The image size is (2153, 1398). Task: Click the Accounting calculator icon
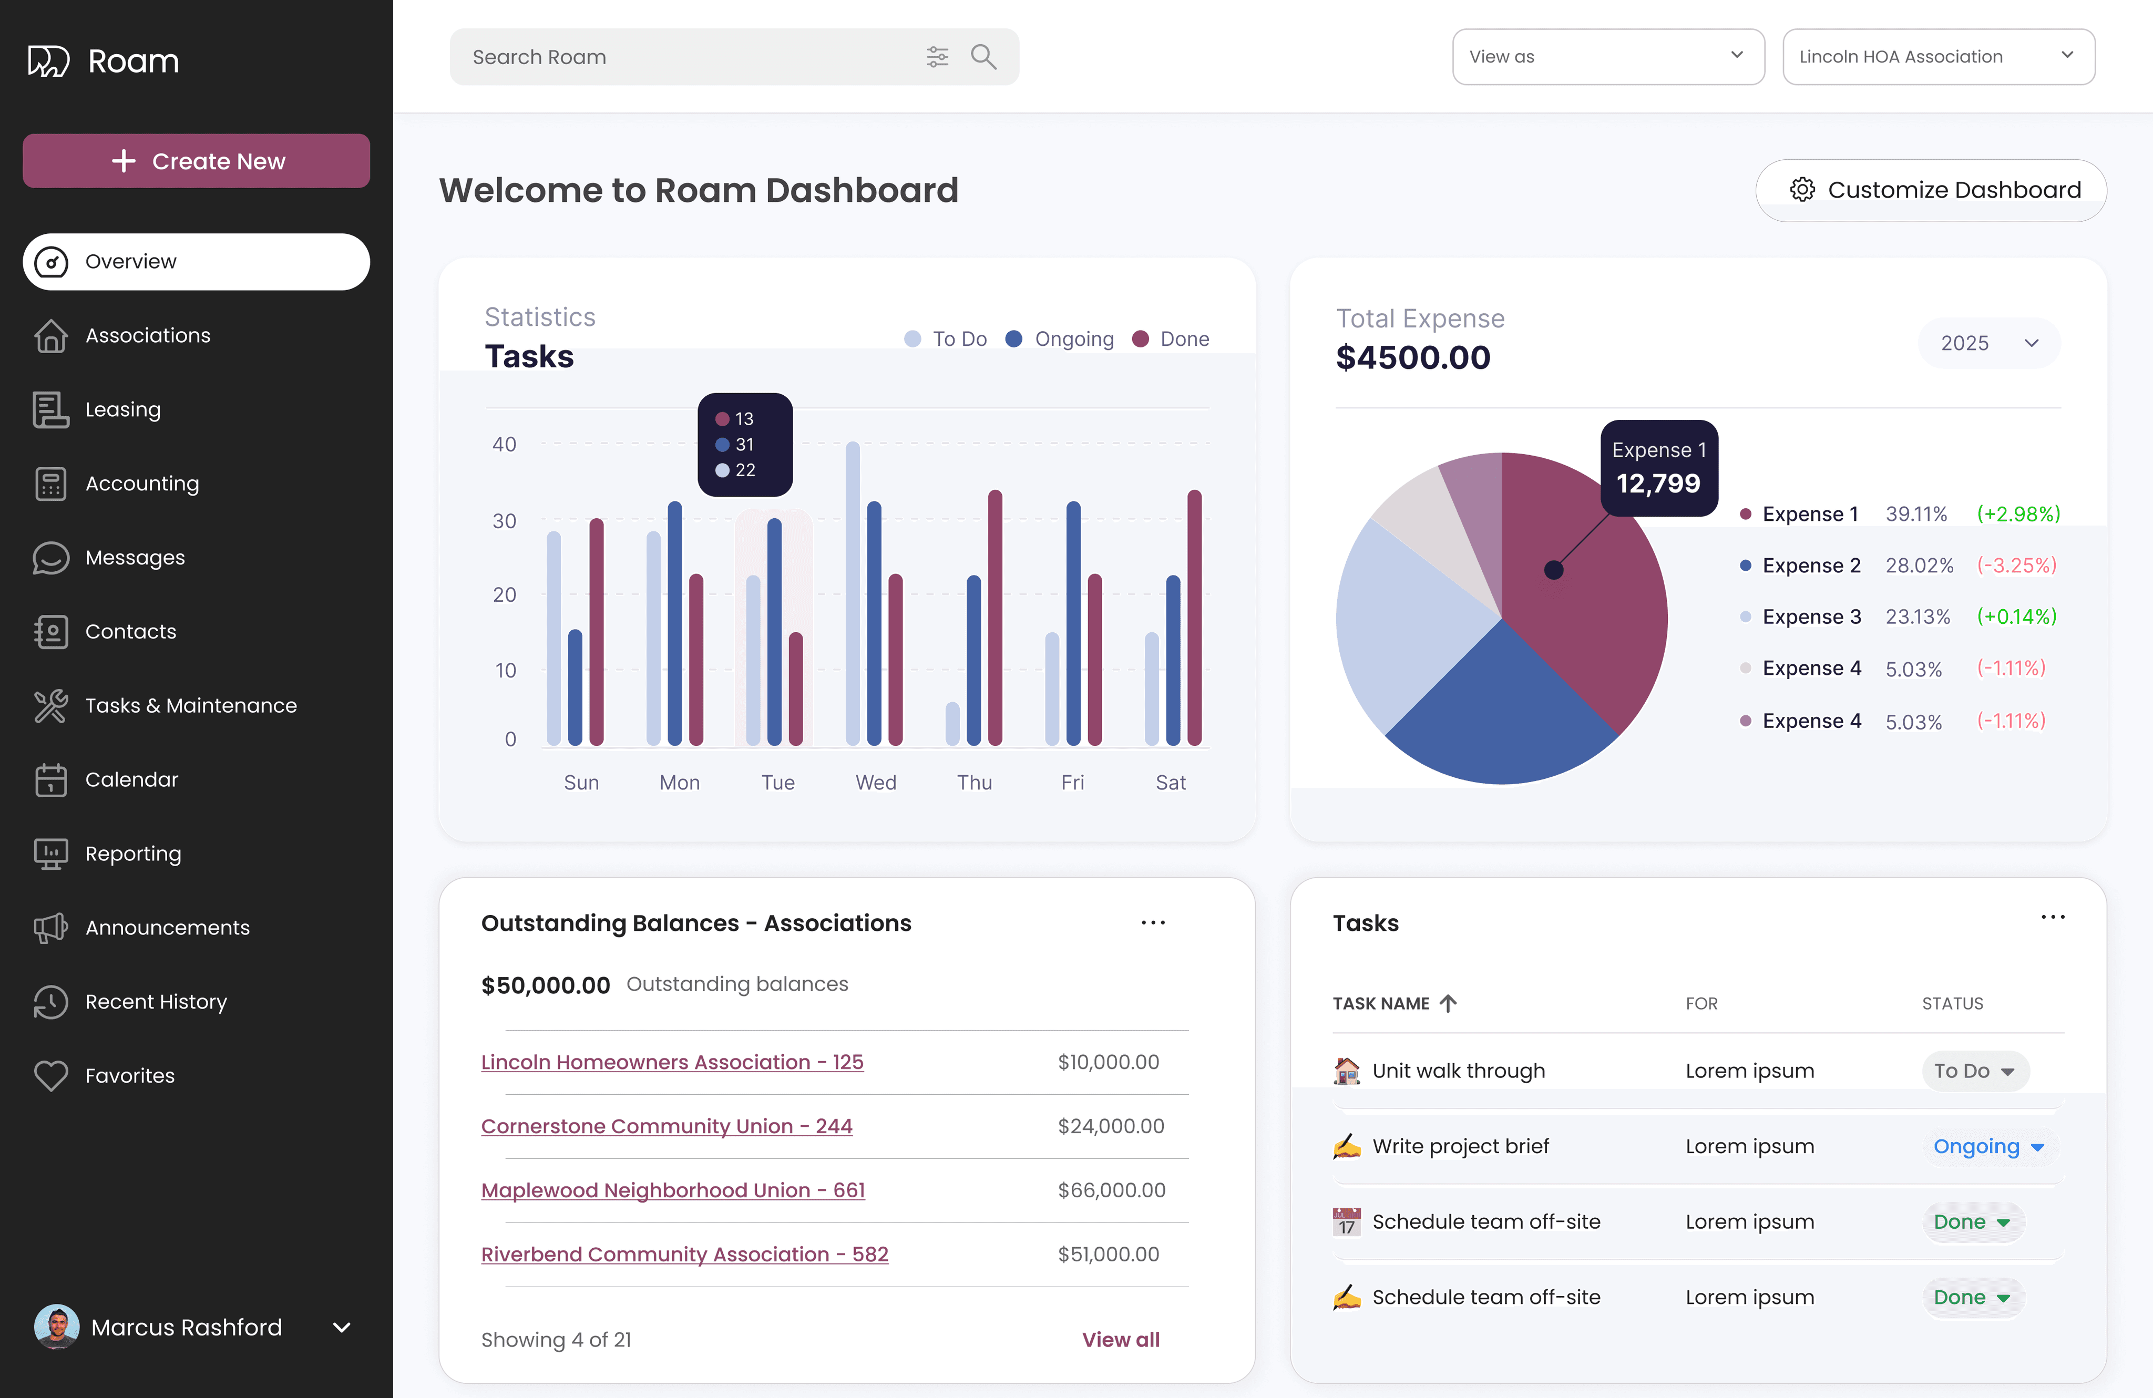point(50,484)
